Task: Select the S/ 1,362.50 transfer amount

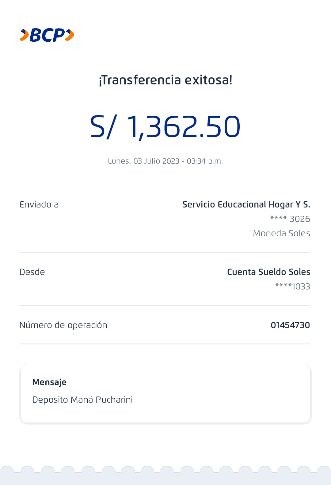Action: coord(165,127)
